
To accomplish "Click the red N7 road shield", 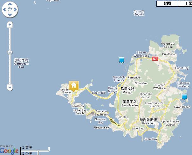I will pyautogui.click(x=155, y=59).
